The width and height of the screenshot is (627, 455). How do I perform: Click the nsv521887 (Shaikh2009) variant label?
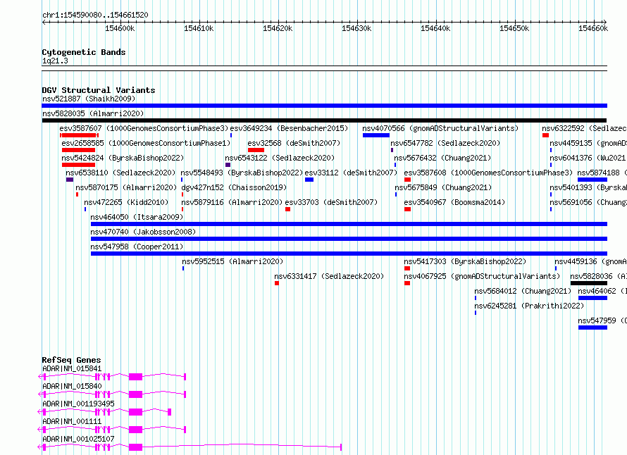click(x=89, y=99)
